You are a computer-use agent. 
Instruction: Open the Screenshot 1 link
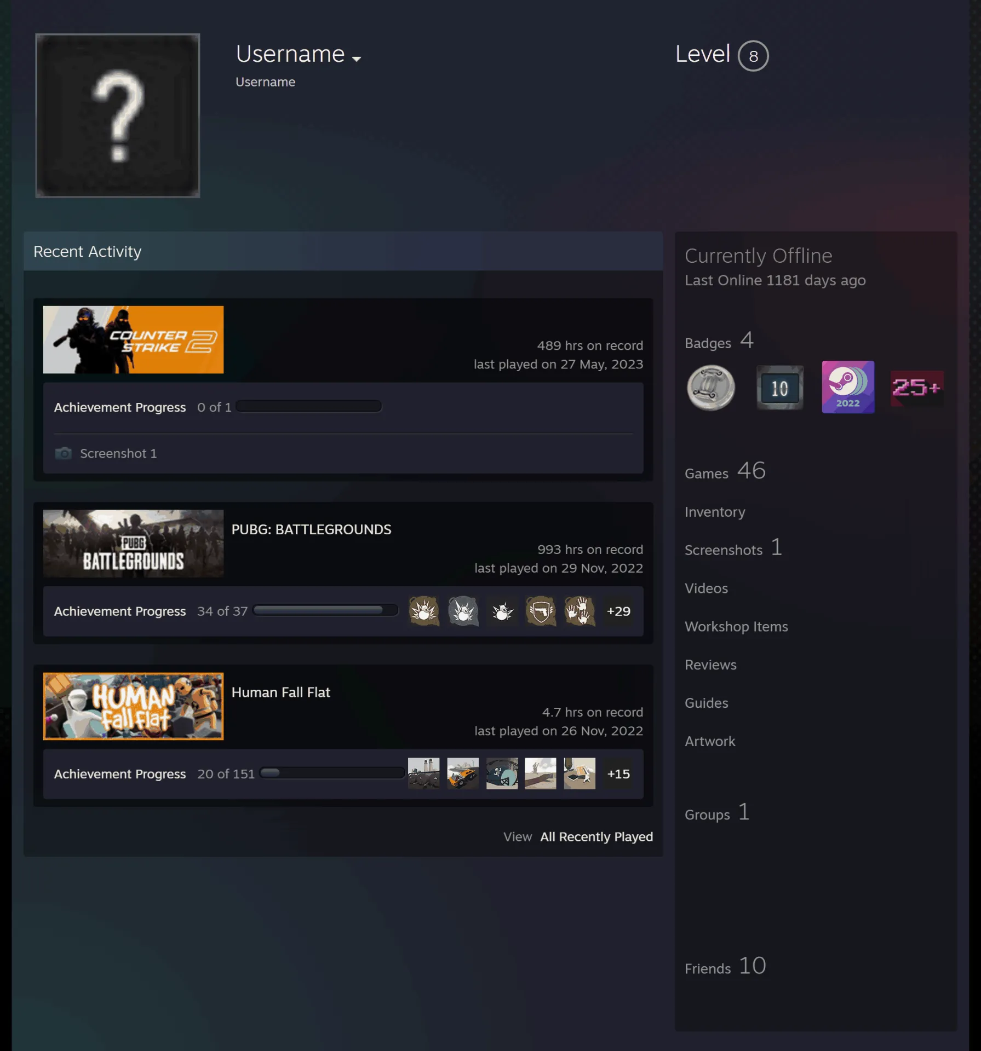point(118,453)
